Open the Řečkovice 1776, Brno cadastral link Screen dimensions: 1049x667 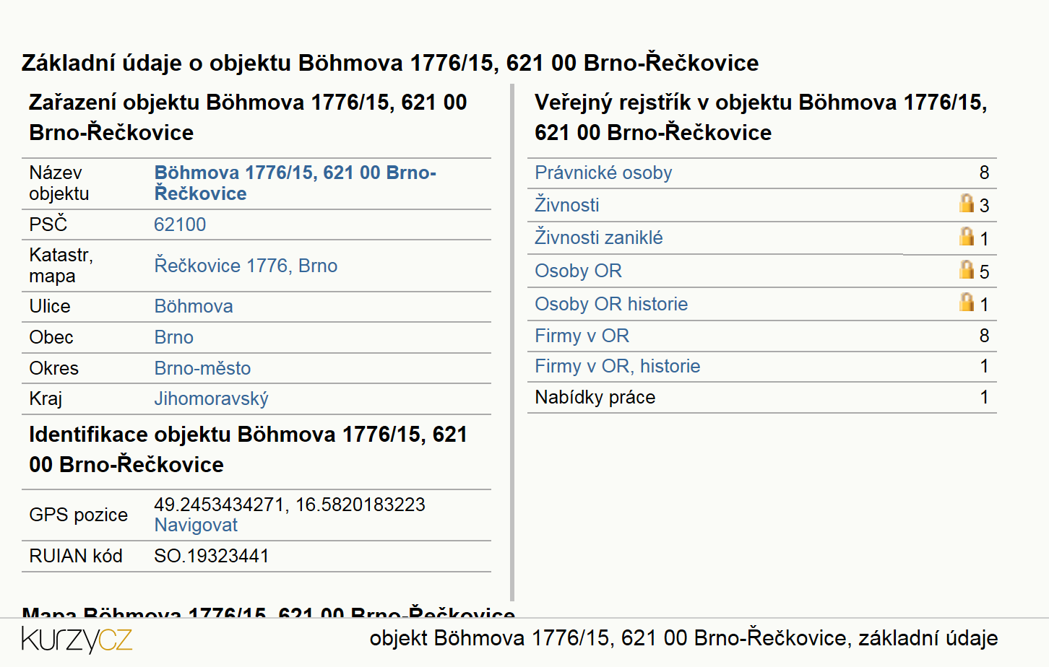(246, 266)
